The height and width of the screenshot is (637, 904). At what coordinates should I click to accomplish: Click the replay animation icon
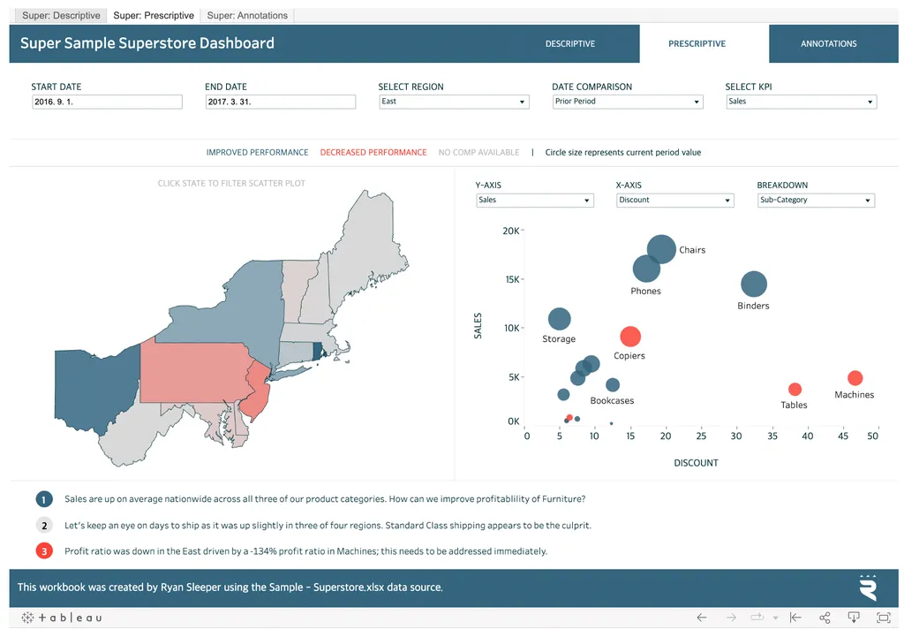[x=757, y=618]
